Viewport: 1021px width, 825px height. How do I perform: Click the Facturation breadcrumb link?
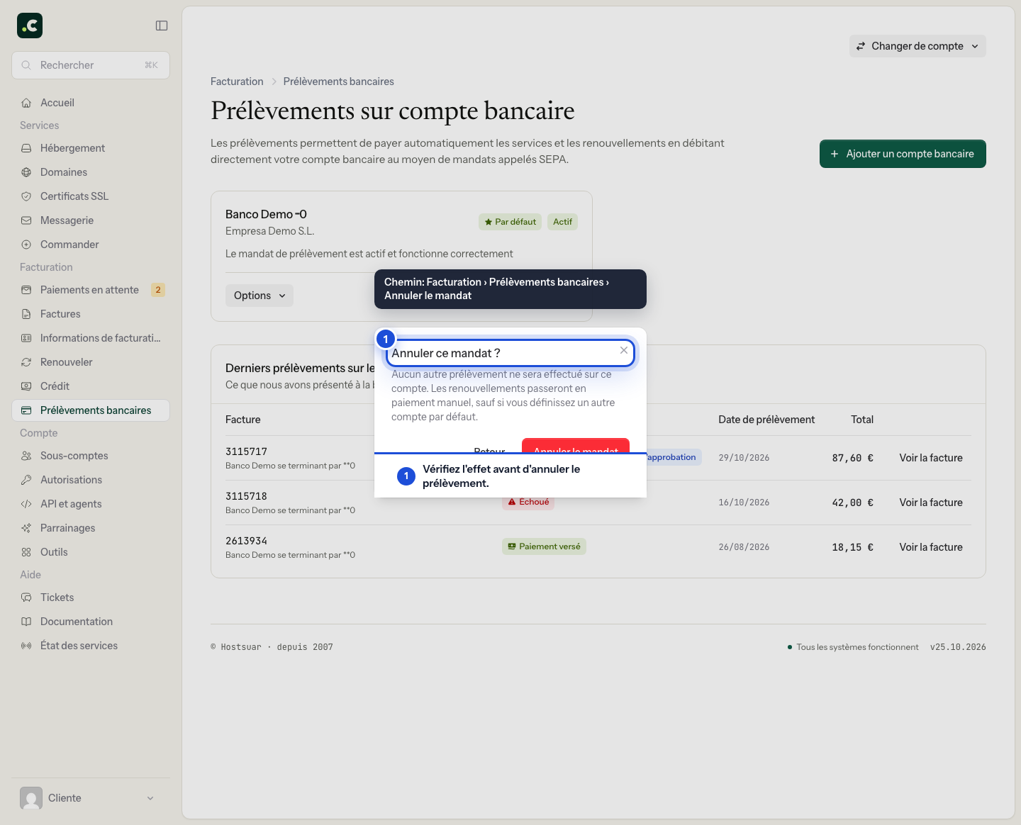(x=237, y=82)
